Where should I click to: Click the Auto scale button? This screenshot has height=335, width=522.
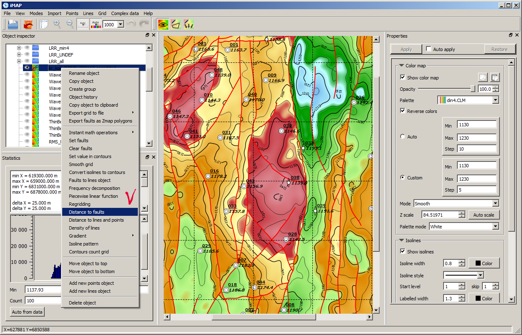[484, 215]
